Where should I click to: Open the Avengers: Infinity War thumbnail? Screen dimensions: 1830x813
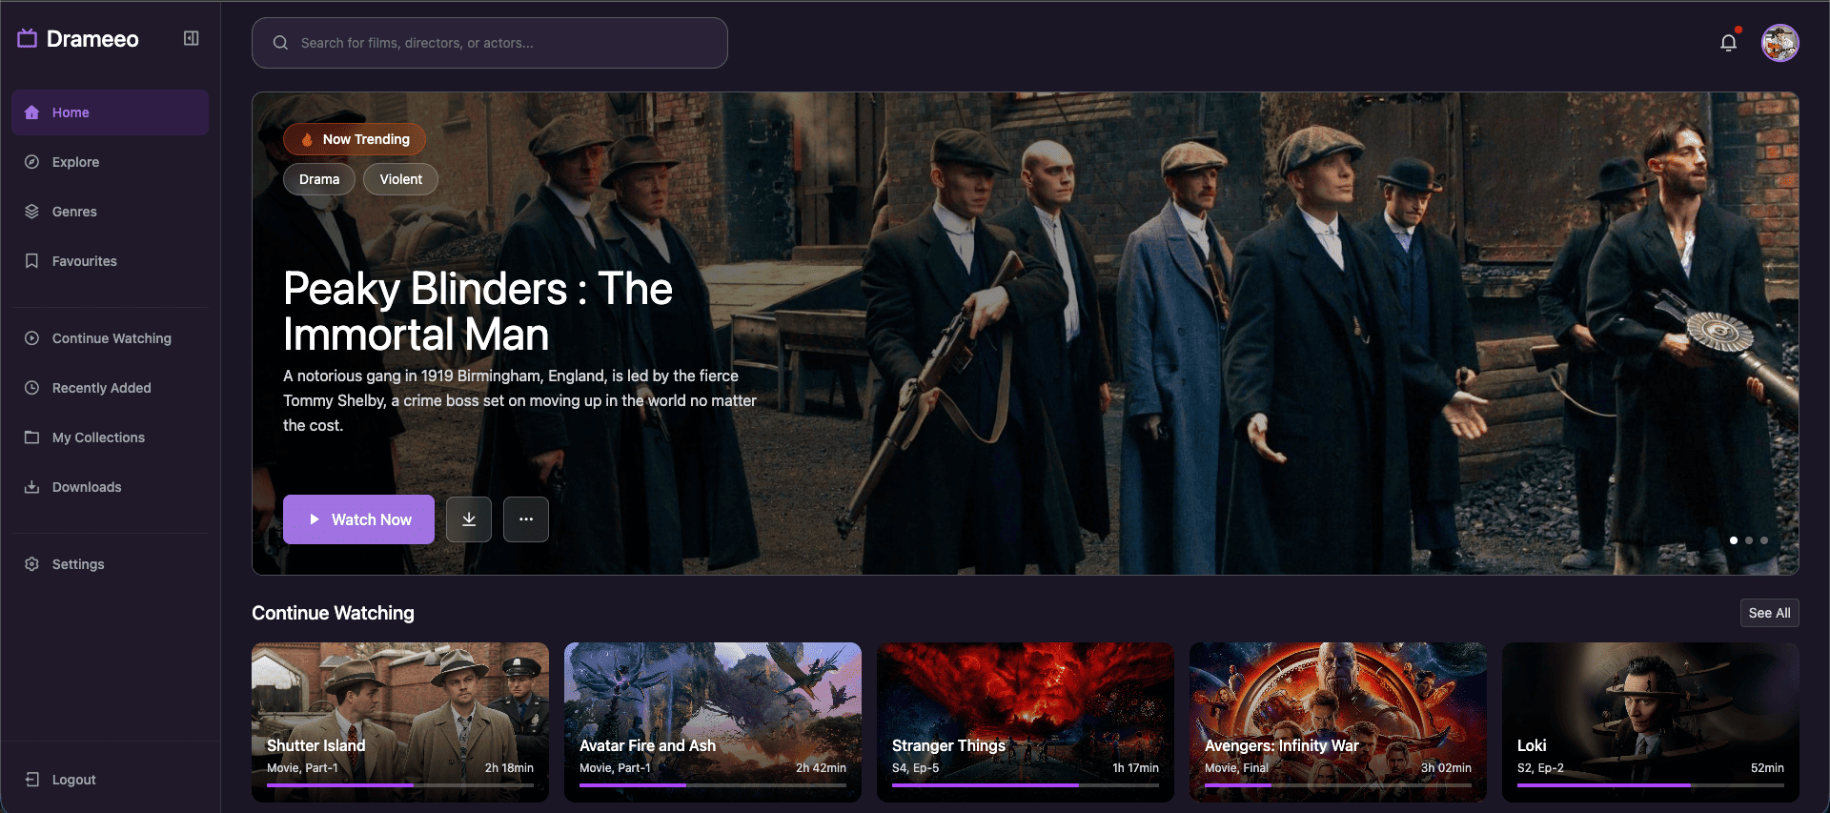[x=1338, y=722]
